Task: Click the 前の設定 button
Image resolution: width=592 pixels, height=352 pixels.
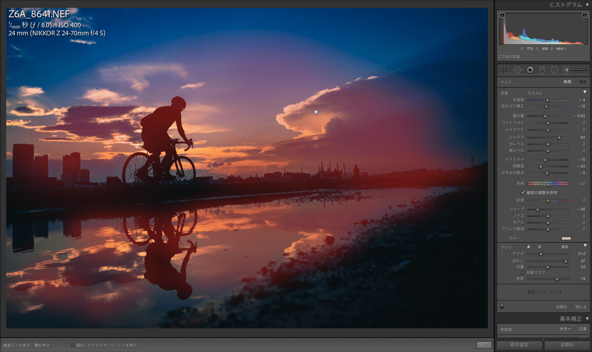Action: [519, 345]
